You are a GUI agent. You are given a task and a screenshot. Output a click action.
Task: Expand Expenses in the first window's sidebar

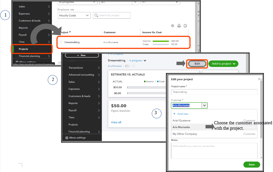tap(49, 14)
